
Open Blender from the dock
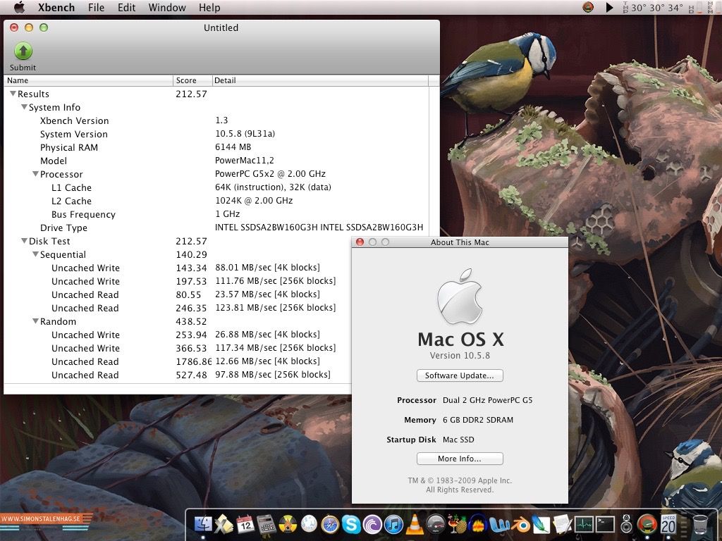(520, 524)
